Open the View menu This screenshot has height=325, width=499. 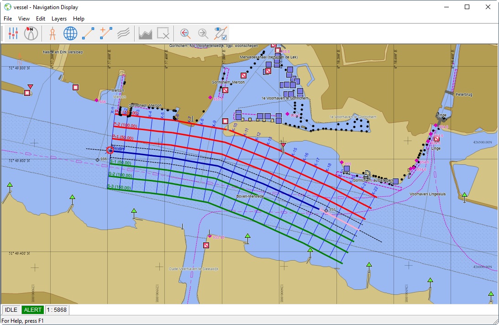(x=24, y=19)
